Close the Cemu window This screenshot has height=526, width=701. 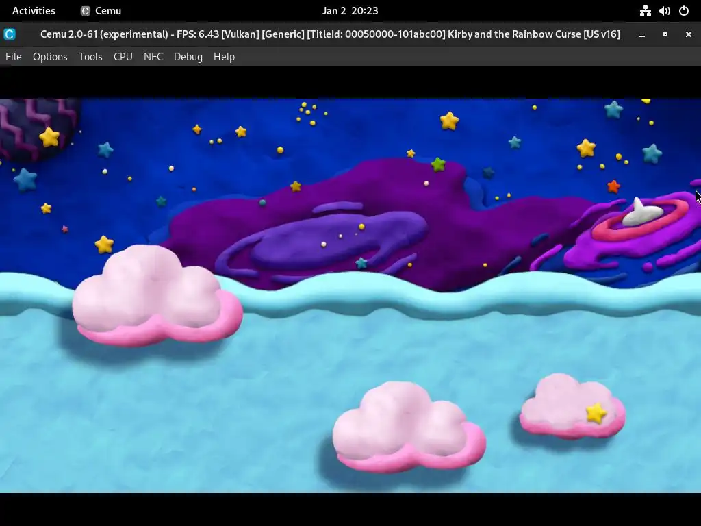point(689,34)
